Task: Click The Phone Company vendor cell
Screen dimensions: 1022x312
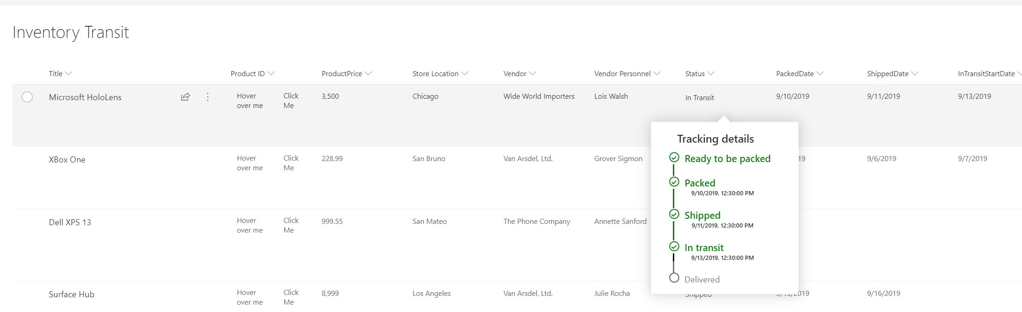Action: (x=537, y=221)
